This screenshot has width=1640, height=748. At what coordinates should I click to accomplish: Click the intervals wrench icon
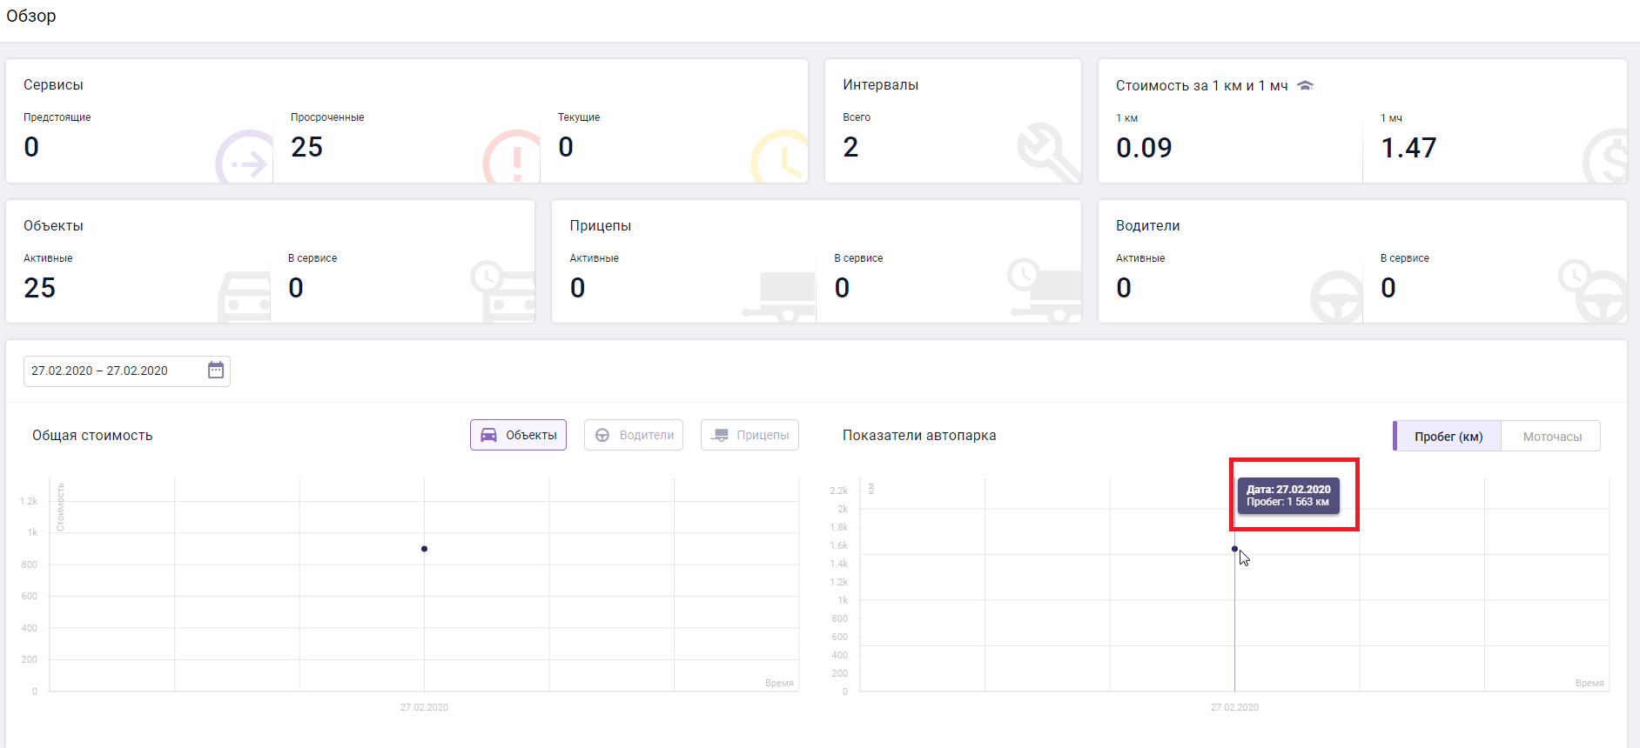tap(1047, 152)
